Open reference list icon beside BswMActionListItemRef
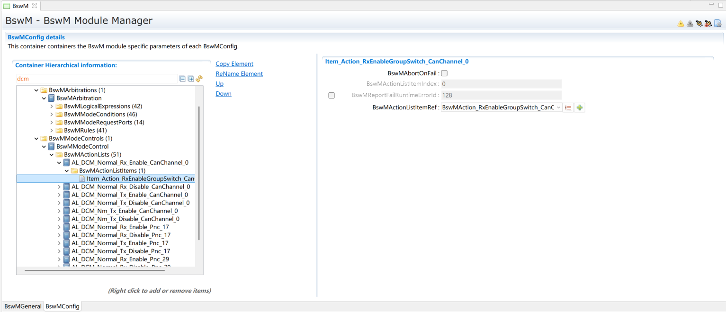 pyautogui.click(x=568, y=108)
